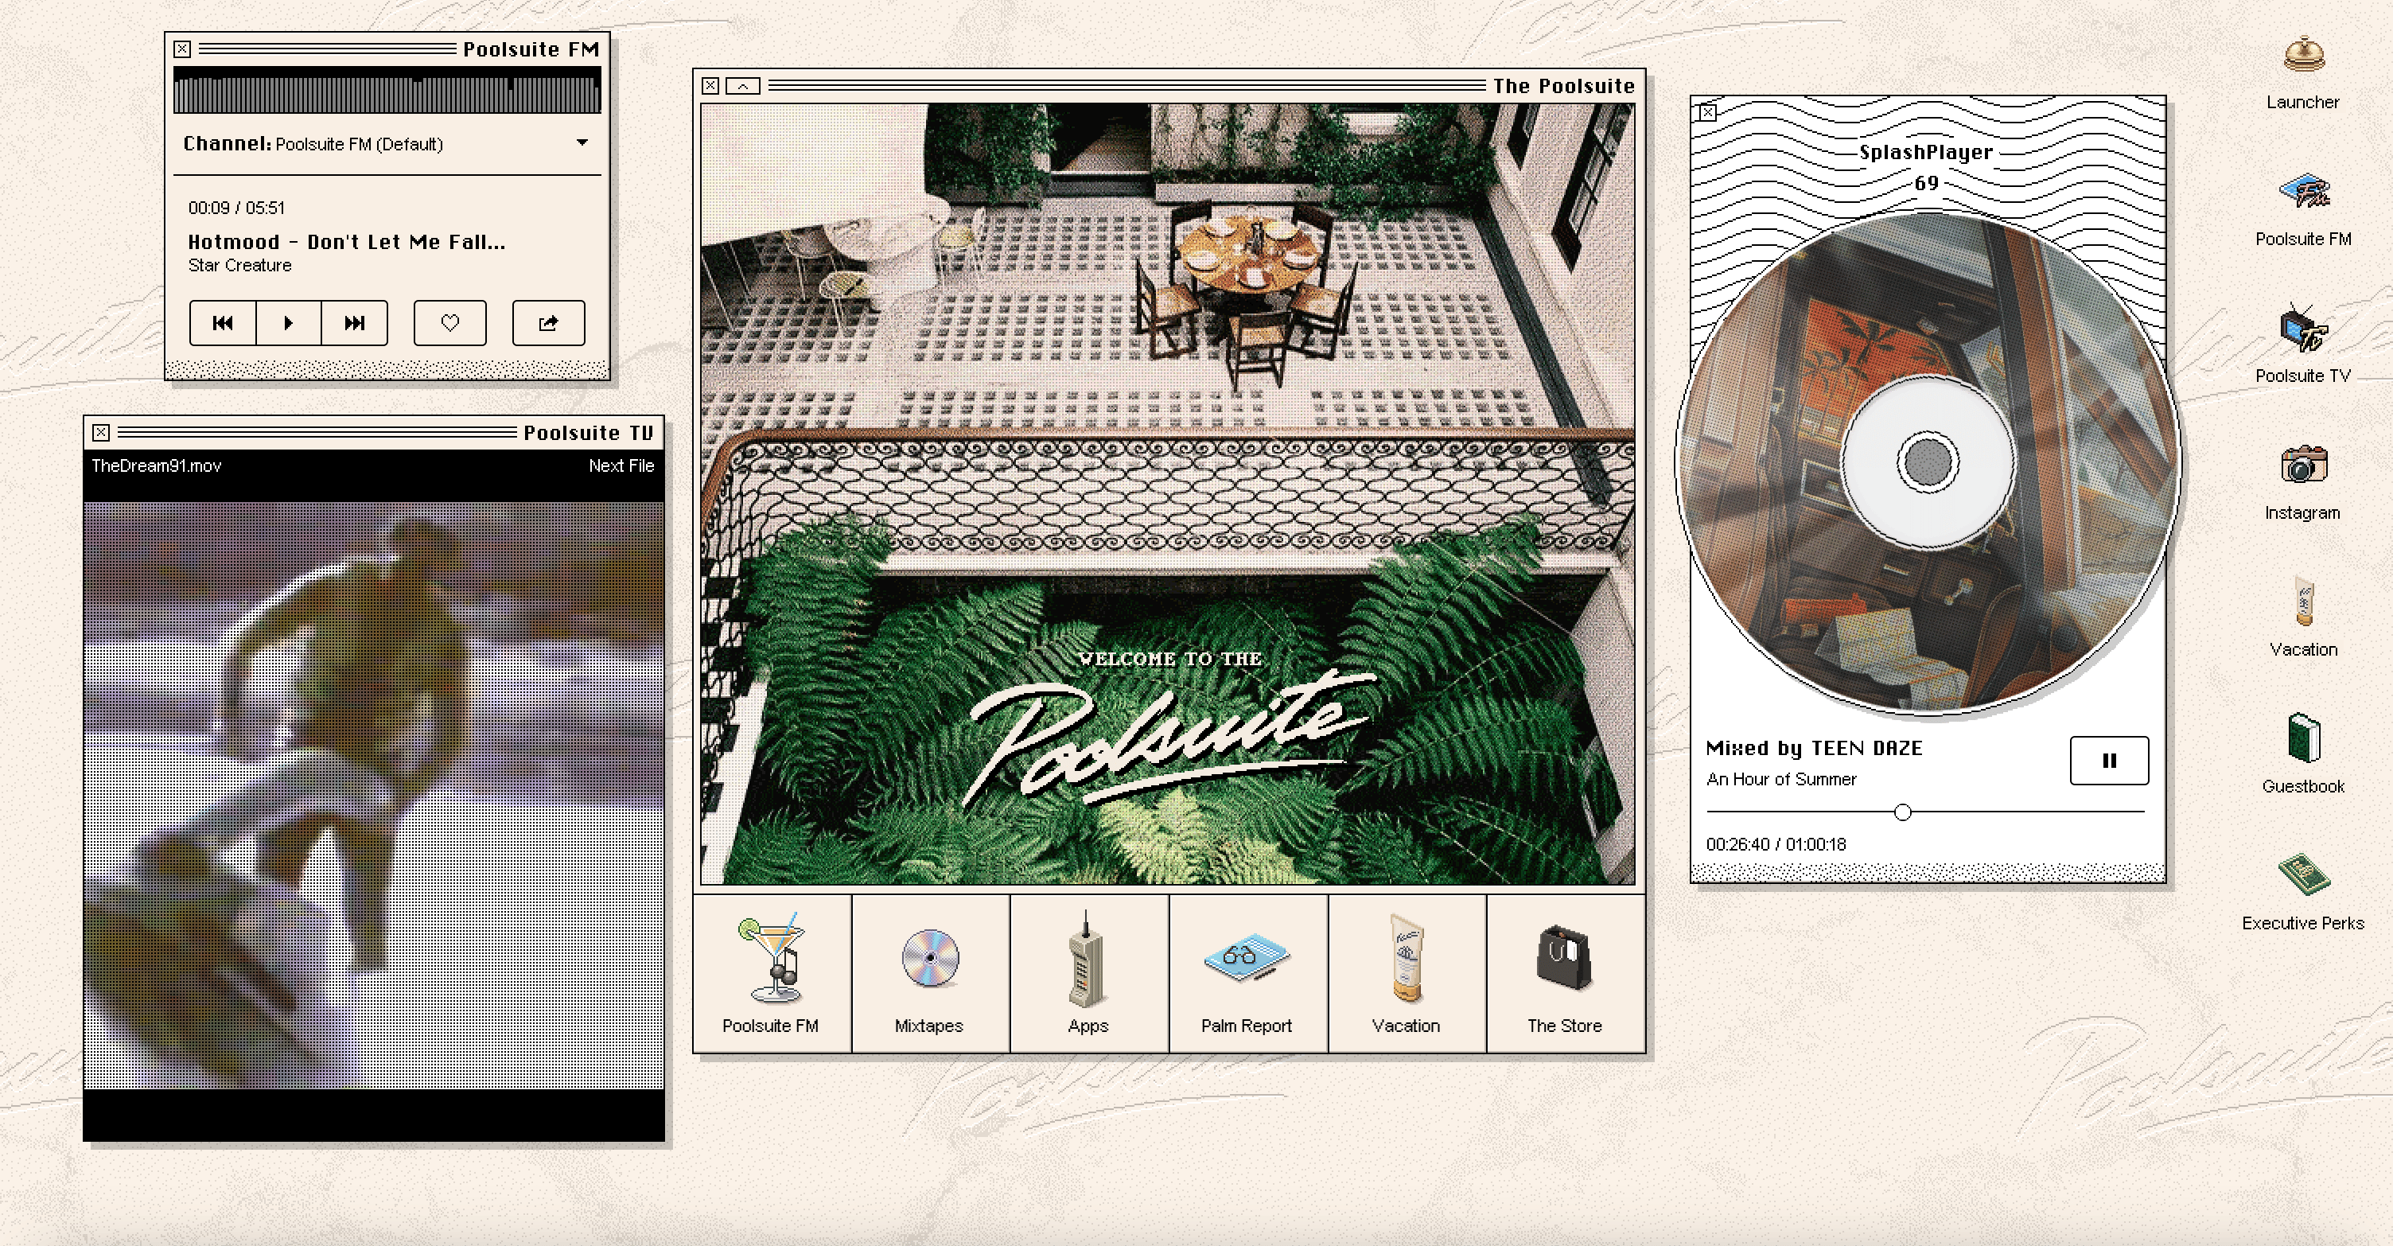Click the Mixed by TEEN DAZE title
The height and width of the screenshot is (1246, 2393).
[x=1815, y=749]
